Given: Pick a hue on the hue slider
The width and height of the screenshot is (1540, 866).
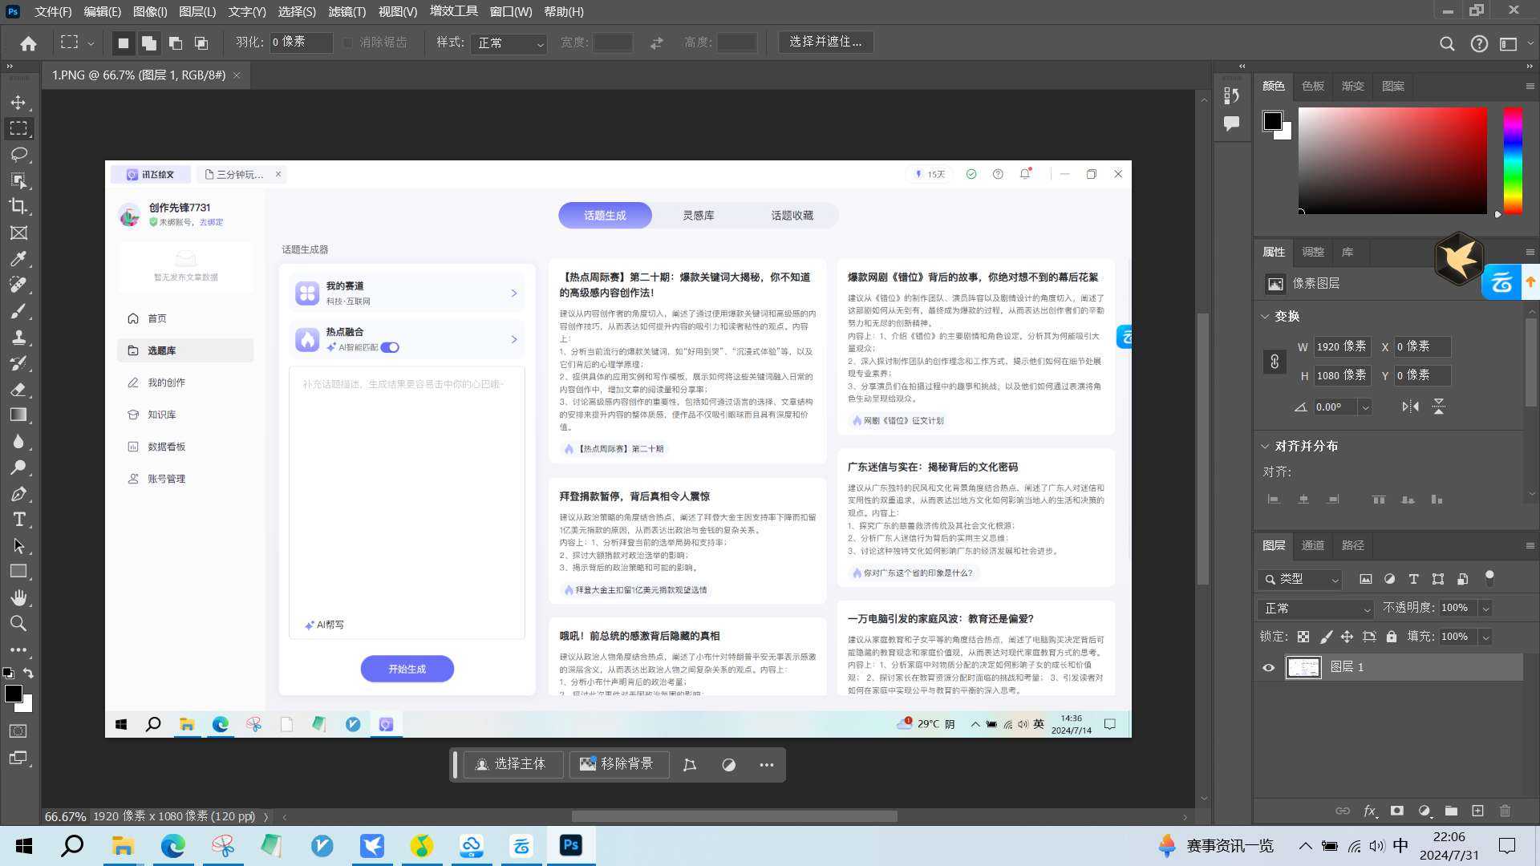Looking at the screenshot, I should (x=1513, y=161).
